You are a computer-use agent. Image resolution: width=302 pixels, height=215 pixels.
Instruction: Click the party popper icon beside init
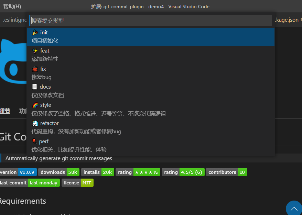point(34,32)
